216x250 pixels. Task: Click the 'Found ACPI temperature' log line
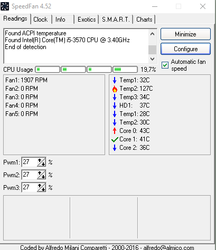click(x=35, y=33)
